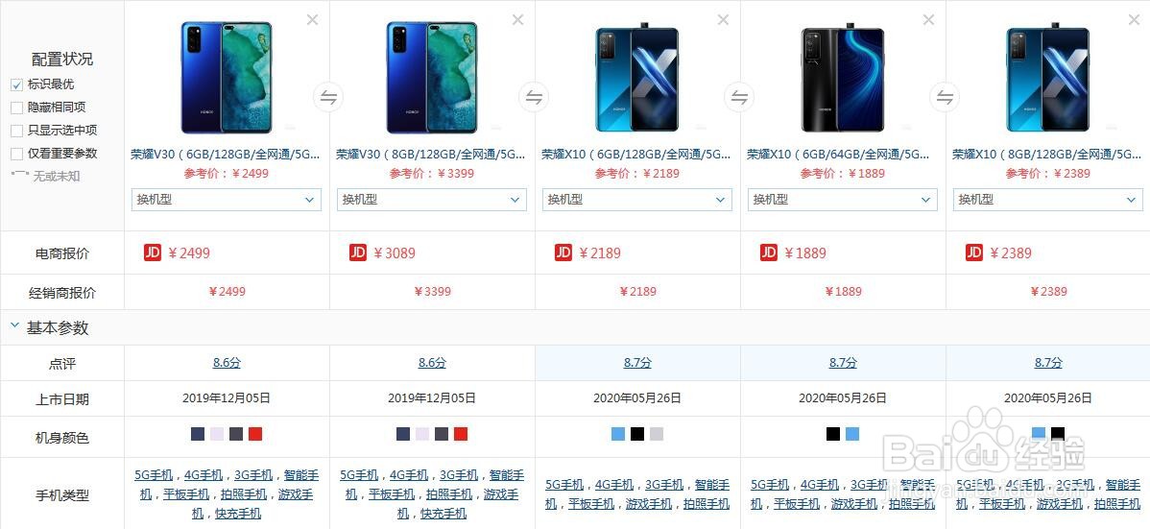Check the 仅看重要参数 option

(17, 154)
